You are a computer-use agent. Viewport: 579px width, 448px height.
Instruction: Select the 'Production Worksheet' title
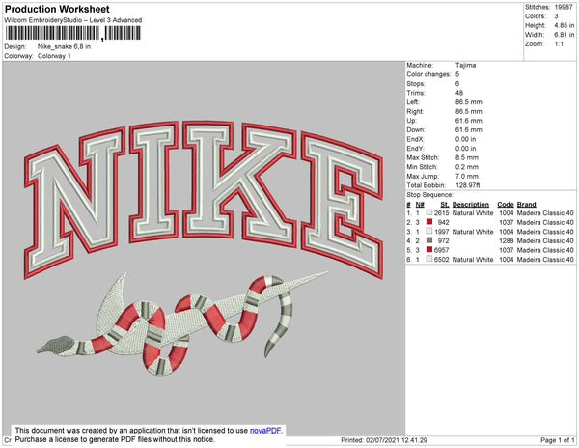tap(57, 9)
